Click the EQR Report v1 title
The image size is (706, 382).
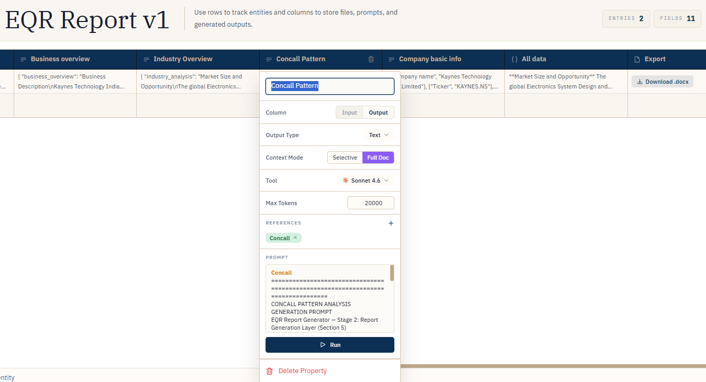pos(87,20)
